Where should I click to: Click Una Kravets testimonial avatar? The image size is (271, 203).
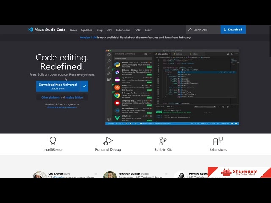tap(40, 174)
